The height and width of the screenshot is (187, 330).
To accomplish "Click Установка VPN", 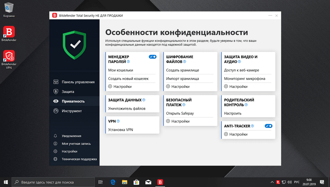I will coord(121,130).
